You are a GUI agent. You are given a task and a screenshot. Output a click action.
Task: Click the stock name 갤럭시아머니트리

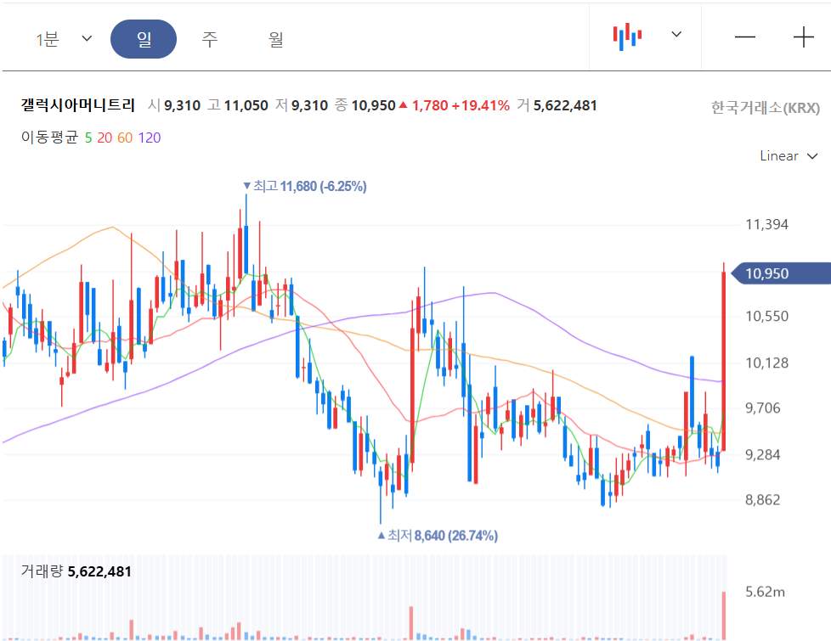tap(78, 105)
